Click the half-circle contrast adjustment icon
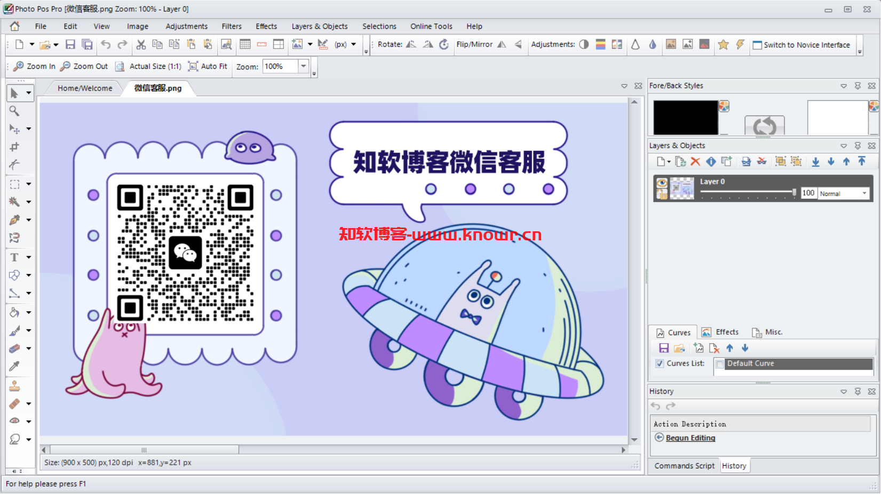Viewport: 881px width, 494px height. (584, 45)
